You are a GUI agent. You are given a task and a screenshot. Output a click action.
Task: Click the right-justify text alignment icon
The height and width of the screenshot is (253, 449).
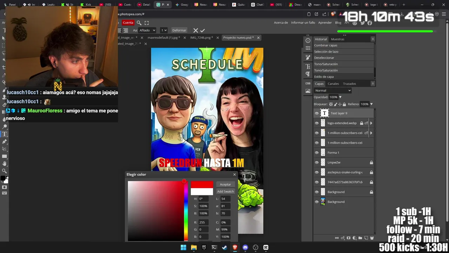click(x=126, y=30)
